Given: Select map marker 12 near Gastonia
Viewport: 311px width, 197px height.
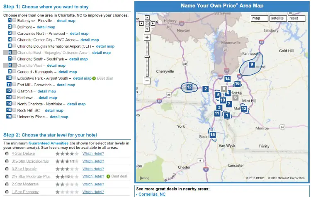Looking at the screenshot, I should click(x=189, y=87).
